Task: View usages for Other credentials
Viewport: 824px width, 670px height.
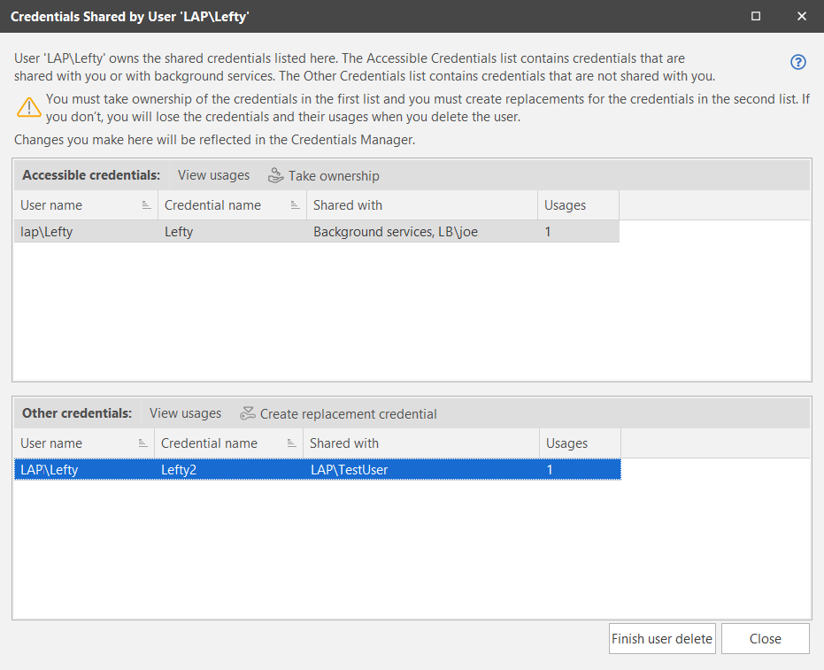Action: 185,413
